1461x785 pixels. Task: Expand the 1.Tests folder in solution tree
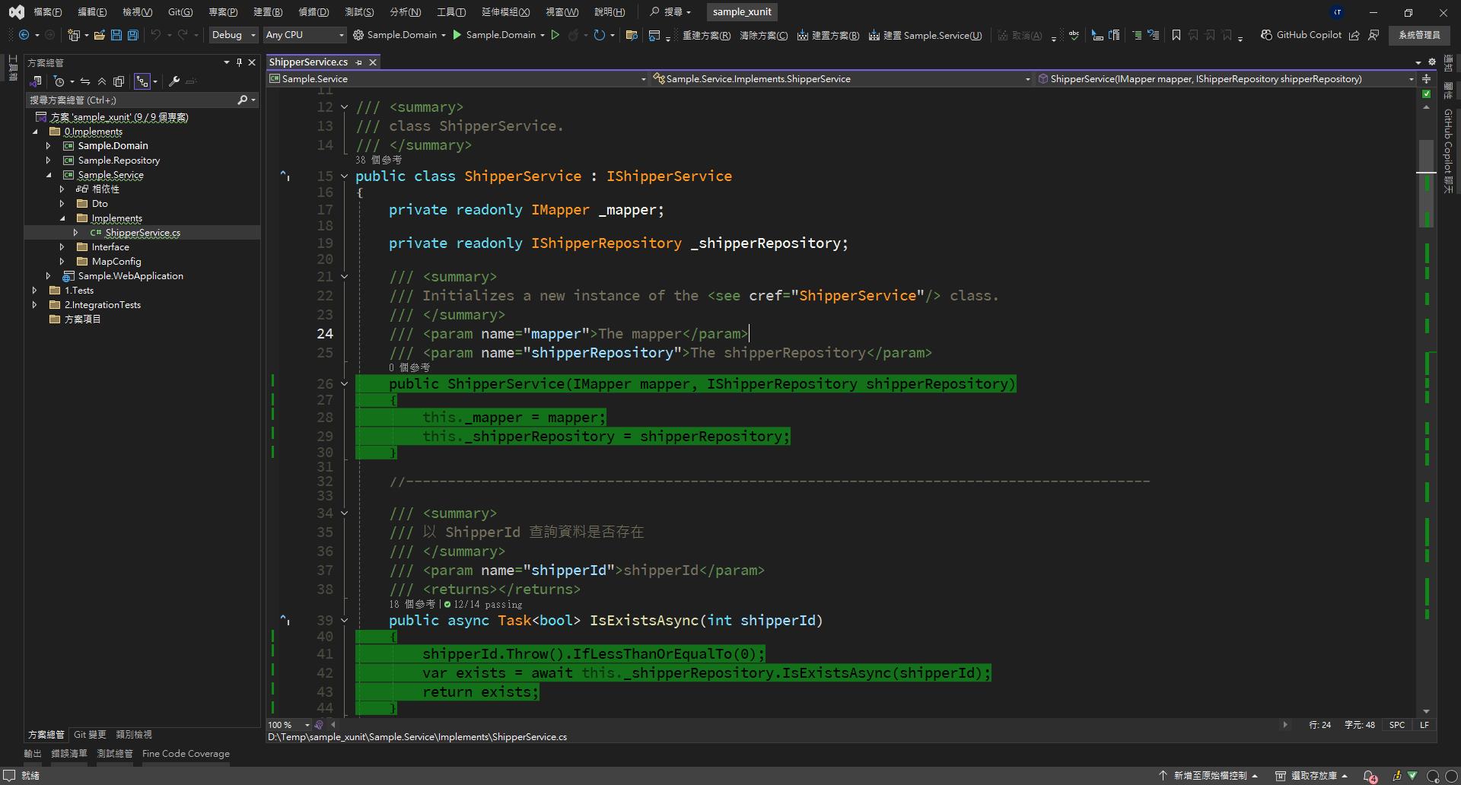coord(34,291)
